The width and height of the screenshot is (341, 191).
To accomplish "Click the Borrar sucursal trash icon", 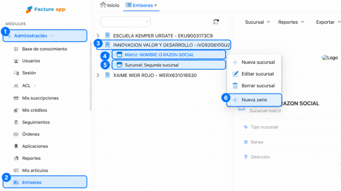I will 235,86.
